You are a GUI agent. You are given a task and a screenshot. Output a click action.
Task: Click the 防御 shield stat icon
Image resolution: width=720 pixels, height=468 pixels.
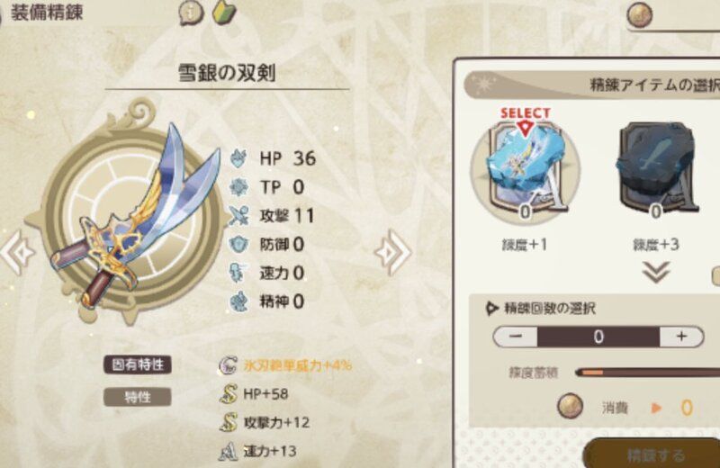pyautogui.click(x=239, y=244)
